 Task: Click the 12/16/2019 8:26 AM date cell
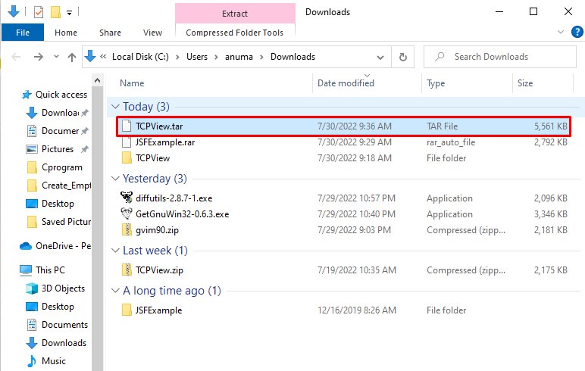[357, 310]
